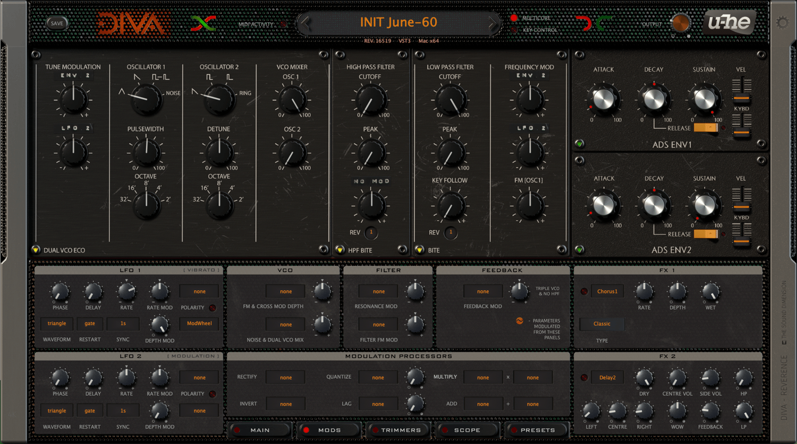Open the Delay2 effect selector

[607, 378]
